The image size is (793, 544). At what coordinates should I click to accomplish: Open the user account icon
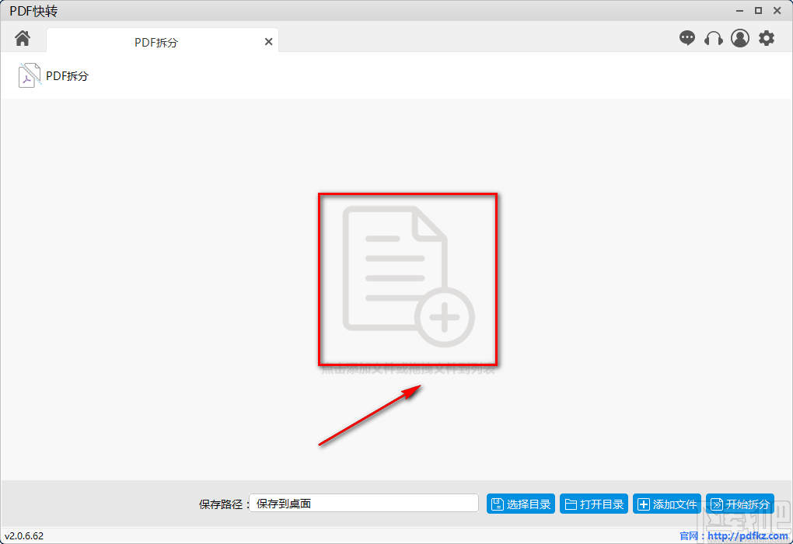coord(739,37)
